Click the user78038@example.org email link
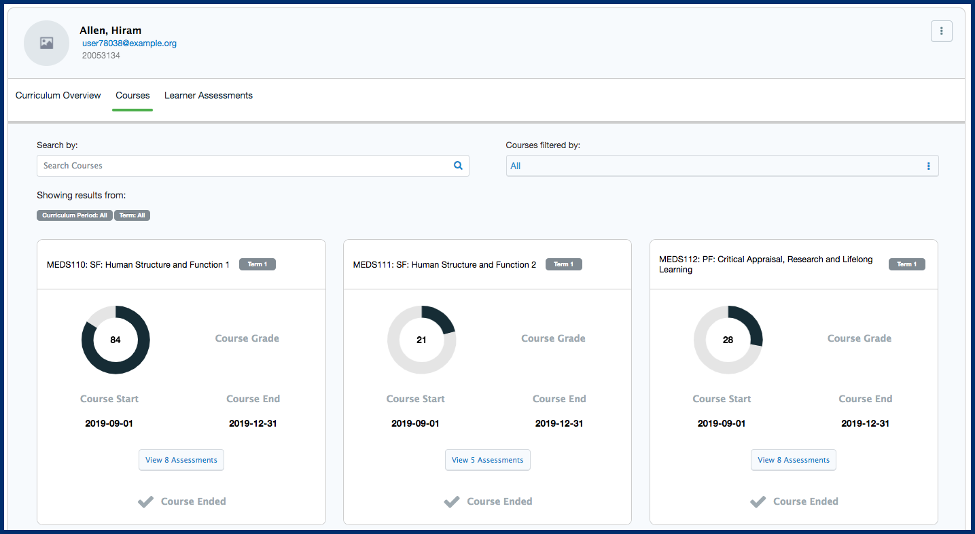Viewport: 975px width, 534px height. [x=129, y=43]
